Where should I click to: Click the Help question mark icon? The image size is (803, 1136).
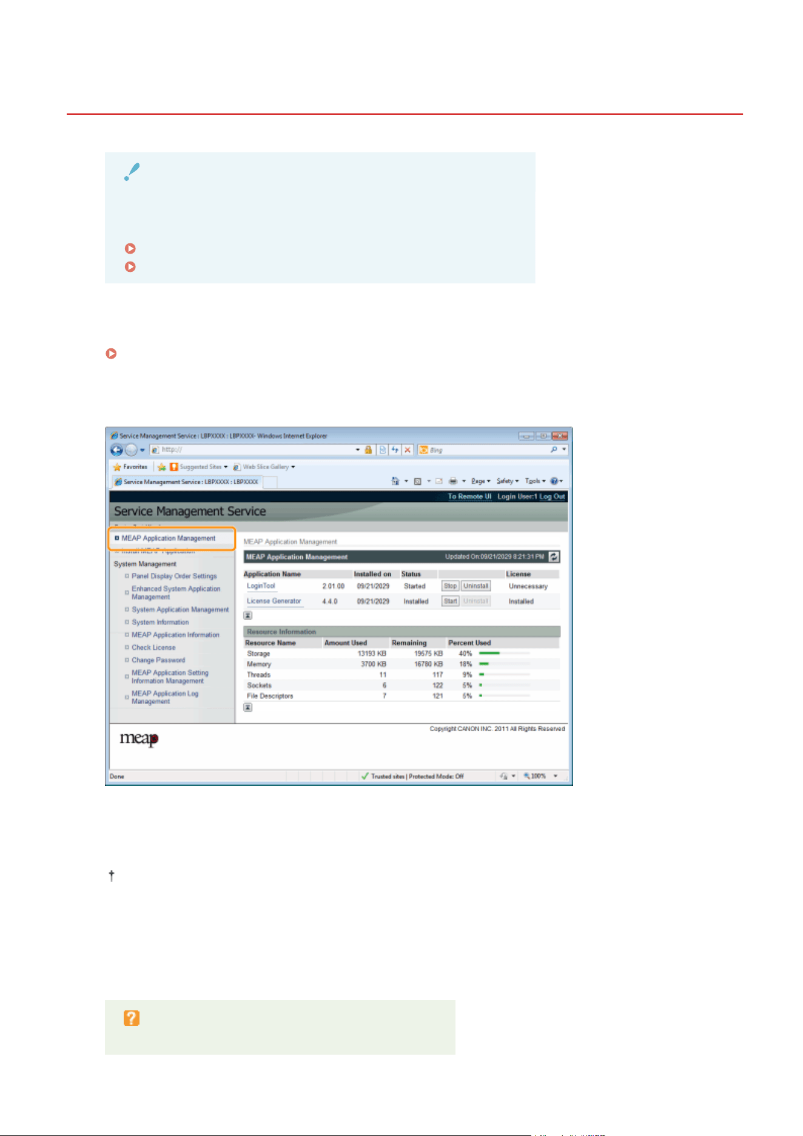[x=554, y=481]
